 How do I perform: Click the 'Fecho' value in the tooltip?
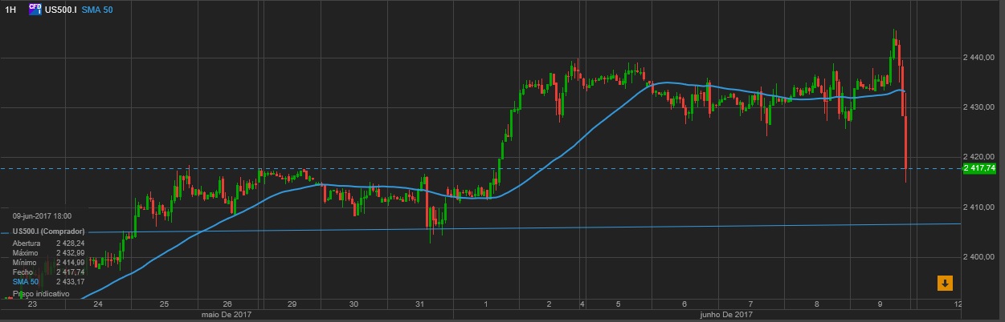[71, 272]
